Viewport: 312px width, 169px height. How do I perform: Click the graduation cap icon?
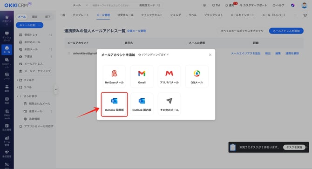coord(305,15)
